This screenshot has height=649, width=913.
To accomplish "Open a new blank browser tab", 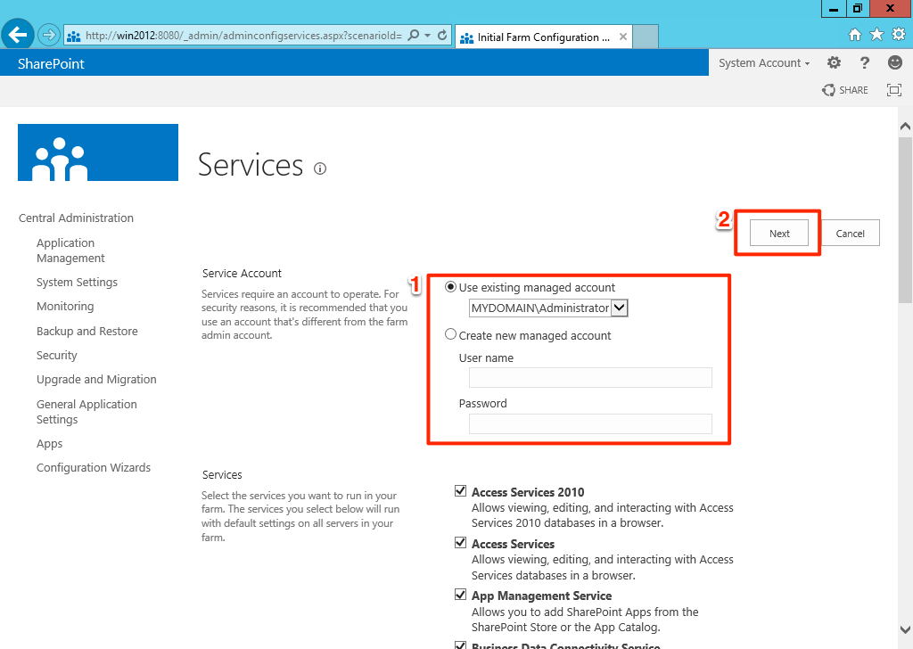I will 646,37.
